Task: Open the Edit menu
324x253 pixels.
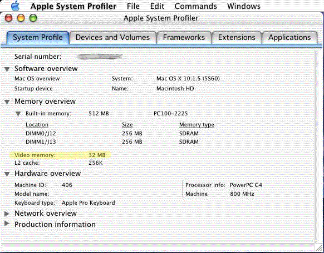Action: click(x=157, y=6)
